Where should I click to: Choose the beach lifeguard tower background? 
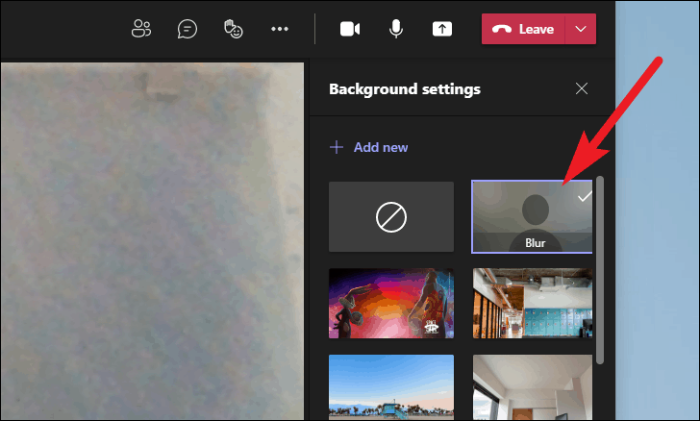tap(391, 387)
